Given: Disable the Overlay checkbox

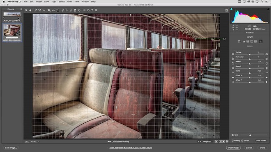Looking at the screenshot, I should click(233, 141).
